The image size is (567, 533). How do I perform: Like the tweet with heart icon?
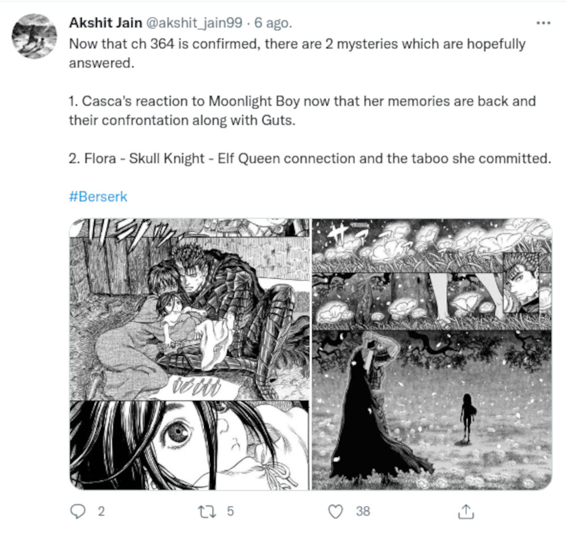coord(336,511)
